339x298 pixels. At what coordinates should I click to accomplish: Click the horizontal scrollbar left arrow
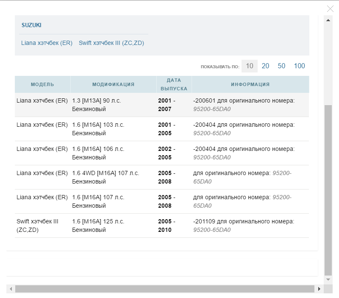click(x=11, y=289)
